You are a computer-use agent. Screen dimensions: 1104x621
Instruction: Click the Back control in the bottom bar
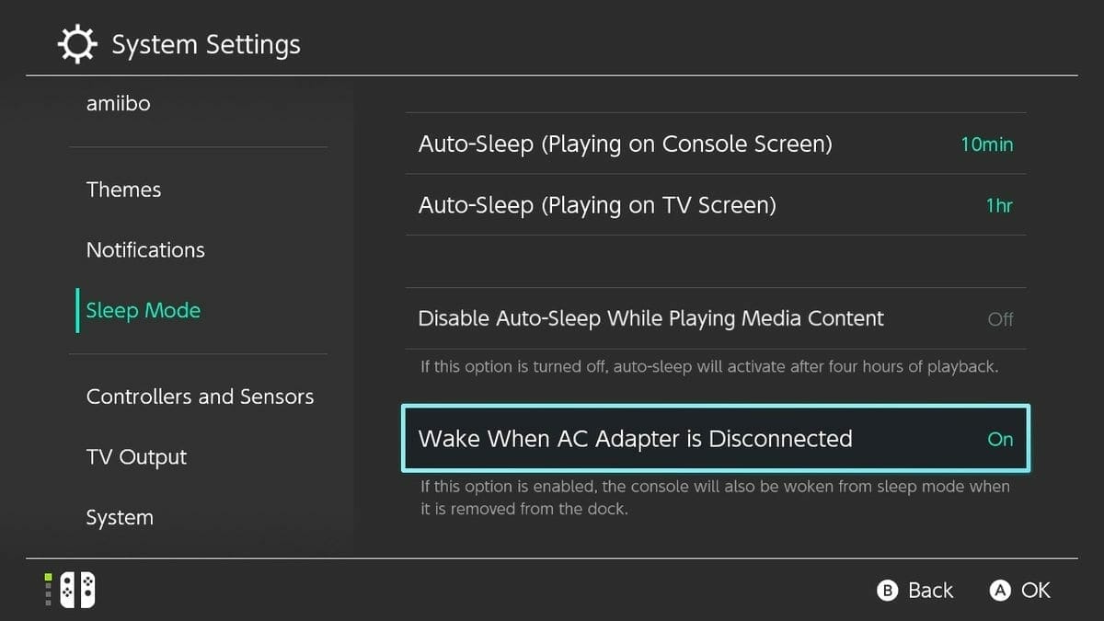point(914,590)
